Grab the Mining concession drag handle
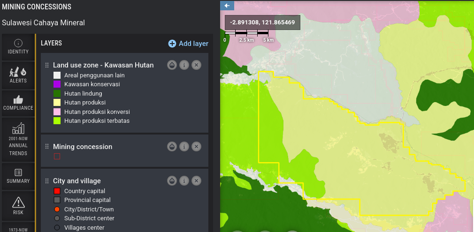The image size is (474, 232). click(47, 147)
